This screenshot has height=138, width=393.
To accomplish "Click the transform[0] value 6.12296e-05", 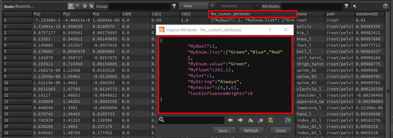I will [x=369, y=108].
